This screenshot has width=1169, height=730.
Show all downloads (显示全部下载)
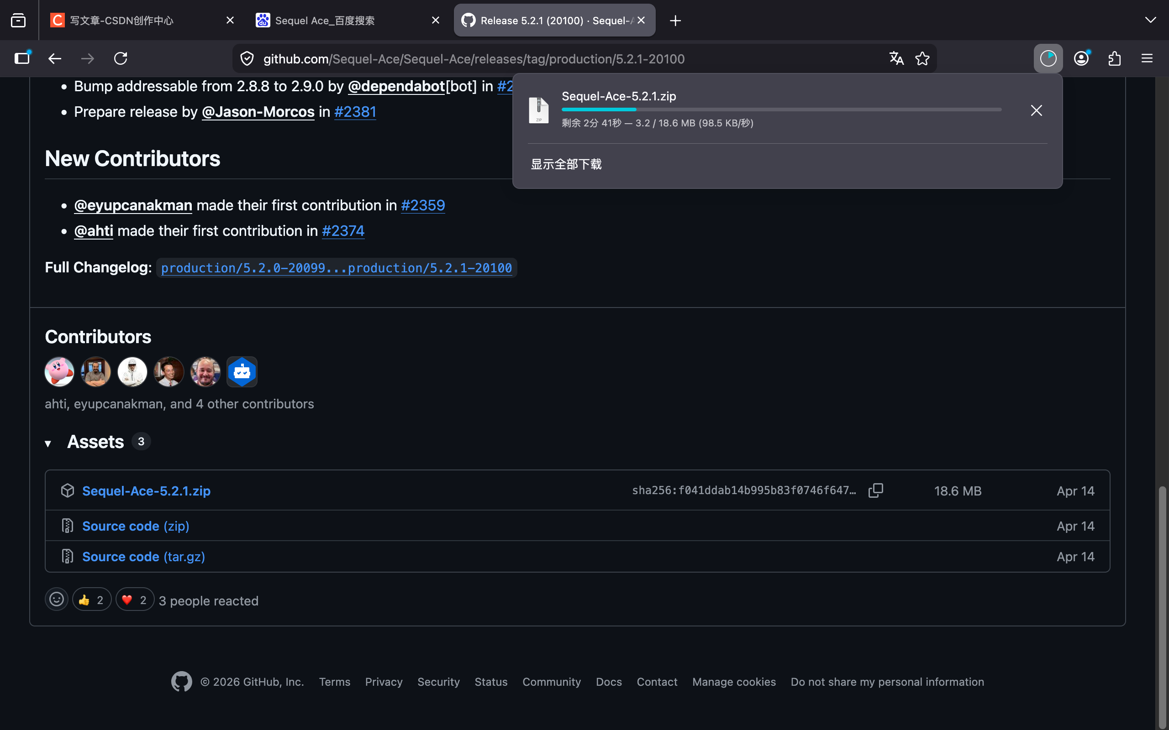pyautogui.click(x=566, y=164)
